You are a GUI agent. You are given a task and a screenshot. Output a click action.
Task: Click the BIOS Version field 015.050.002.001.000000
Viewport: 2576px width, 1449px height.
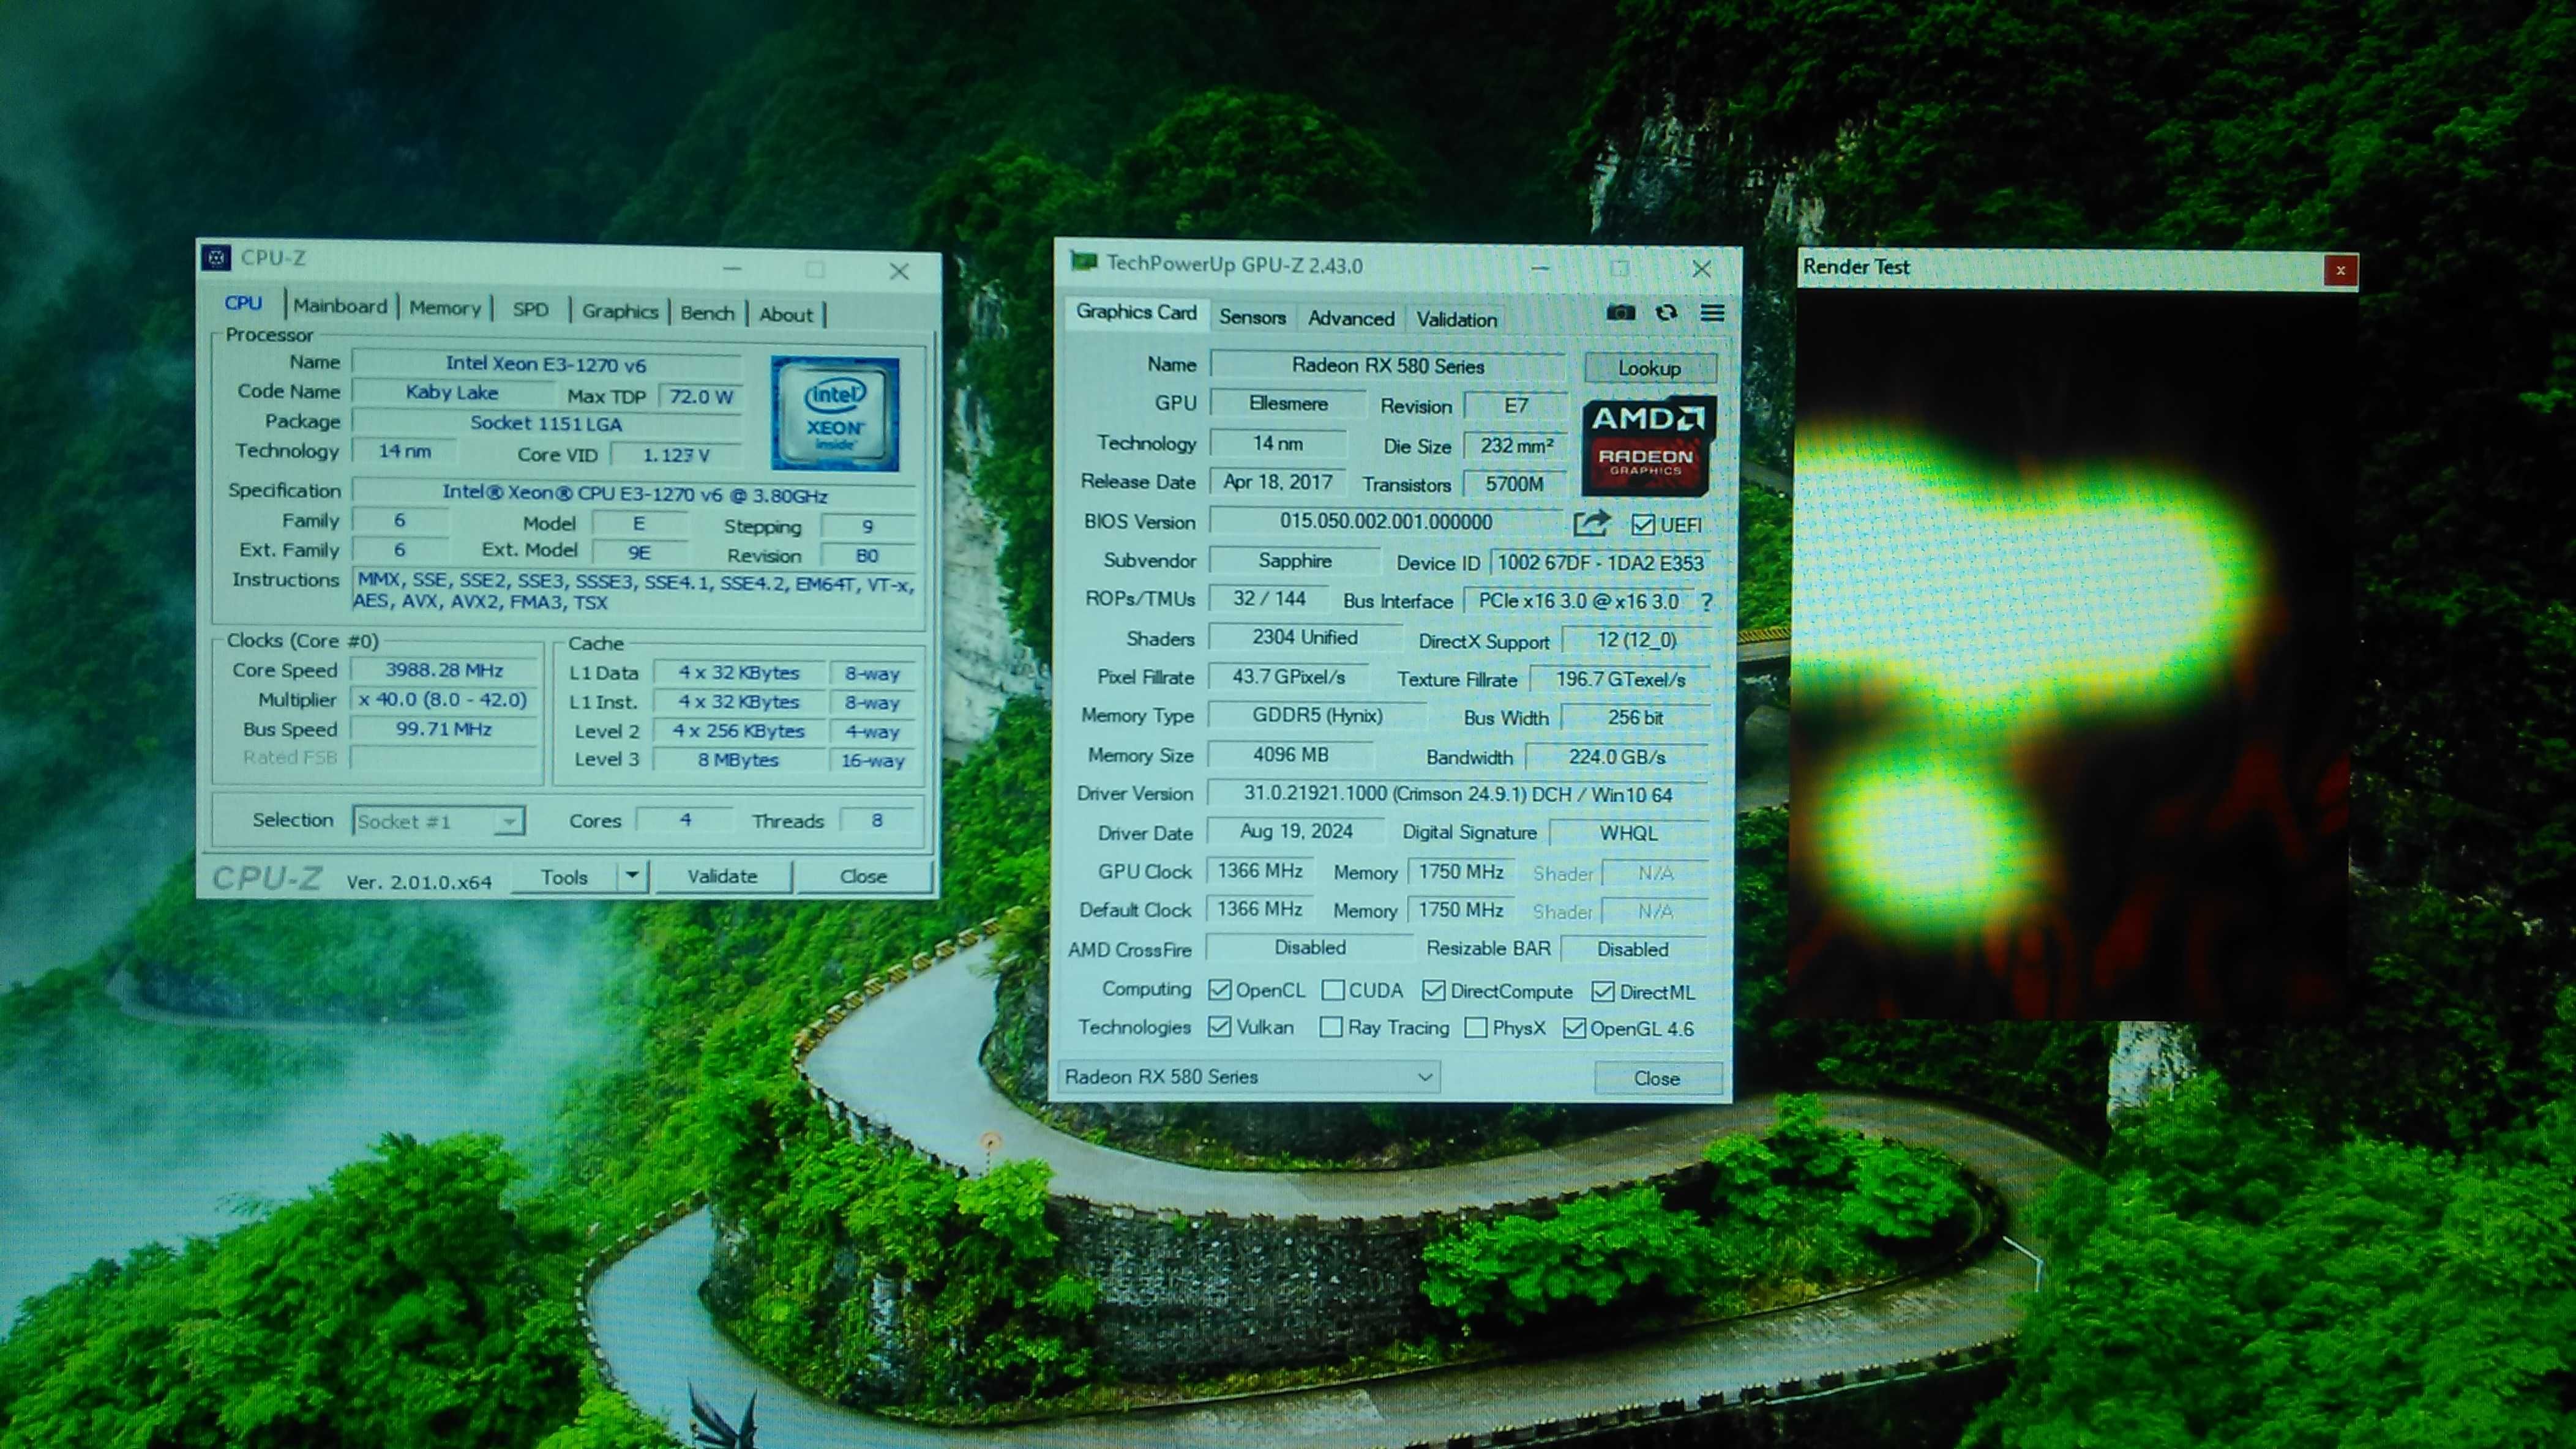tap(1386, 521)
